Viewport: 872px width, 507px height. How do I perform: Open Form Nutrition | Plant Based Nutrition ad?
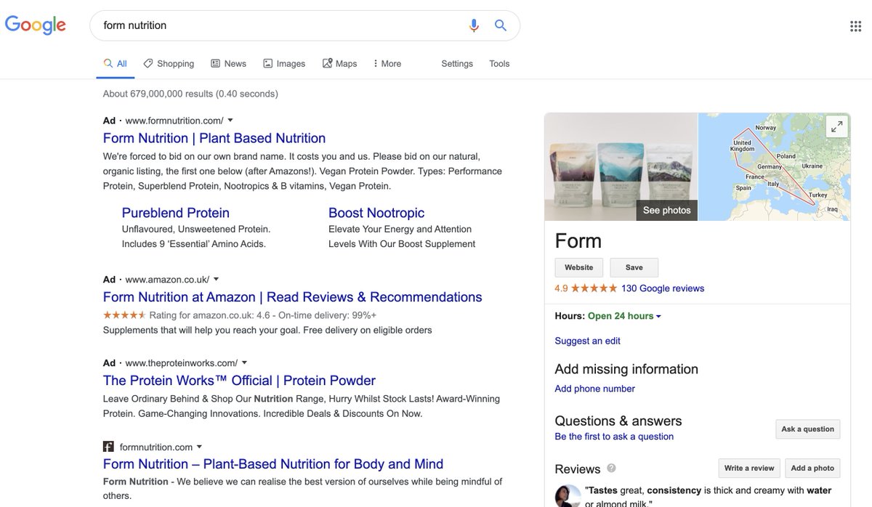click(x=214, y=138)
